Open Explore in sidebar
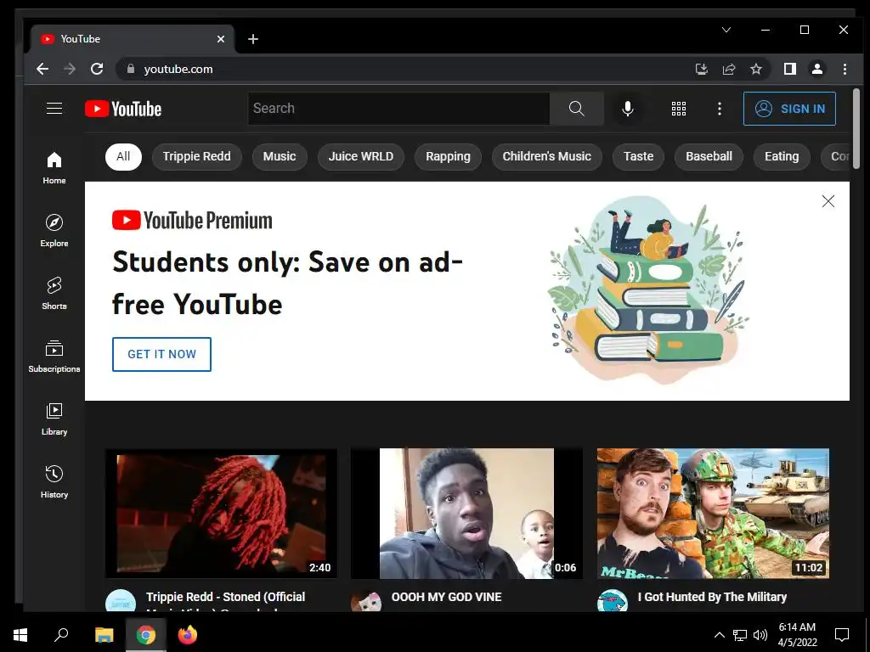The image size is (870, 652). pos(54,231)
